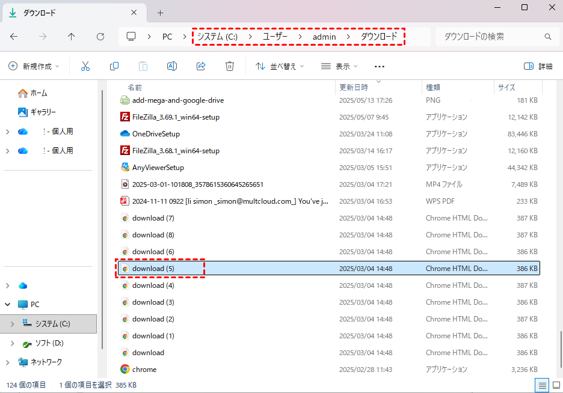This screenshot has height=393, width=563.
Task: Click the Rename icon in toolbar
Action: [x=172, y=66]
